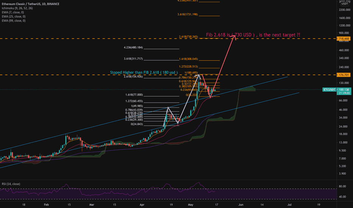353x208 pixels.
Task: Open the USDT currency selector on the price scale
Action: coord(344,4)
